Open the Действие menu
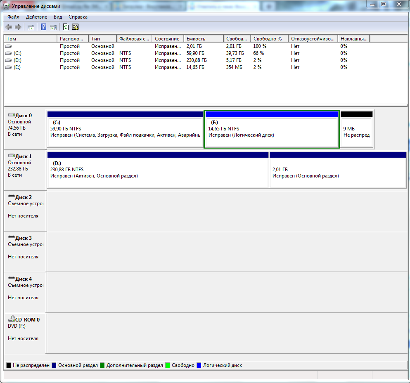This screenshot has width=410, height=383. (37, 17)
